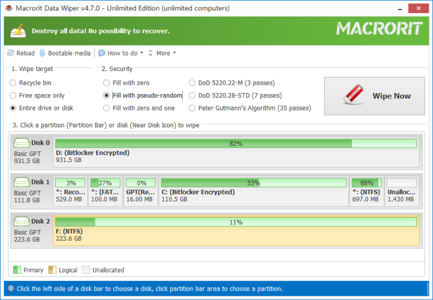The width and height of the screenshot is (433, 300).
Task: Choose Fill with pseudo-random method
Action: [143, 95]
